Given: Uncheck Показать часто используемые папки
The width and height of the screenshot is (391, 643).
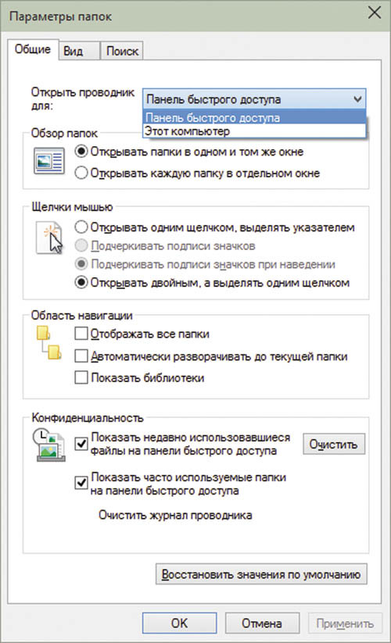Looking at the screenshot, I should pos(81,483).
